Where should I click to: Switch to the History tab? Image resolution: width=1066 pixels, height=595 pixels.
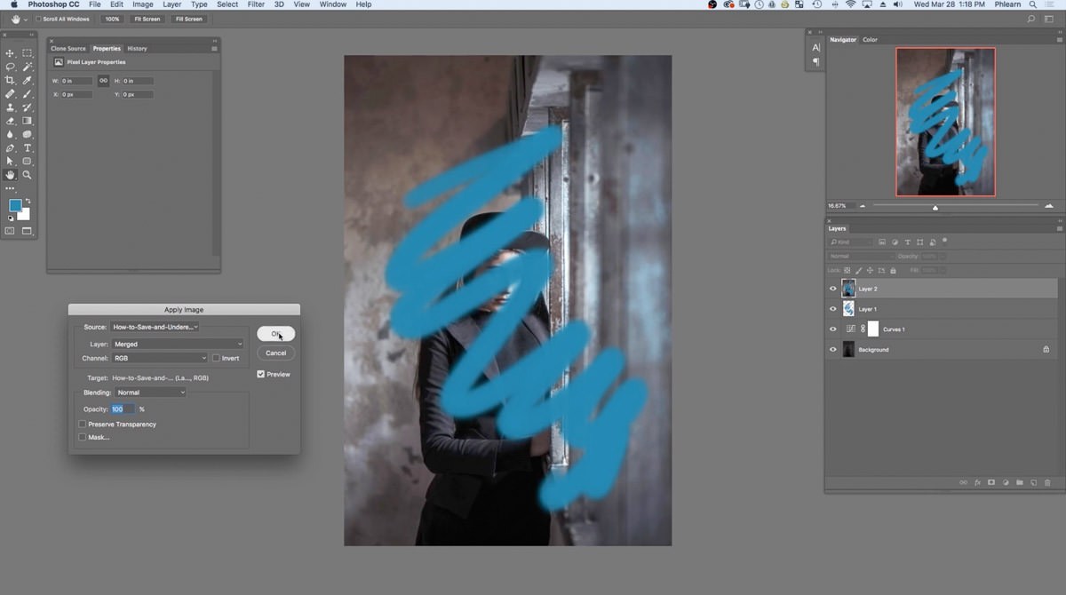click(137, 48)
